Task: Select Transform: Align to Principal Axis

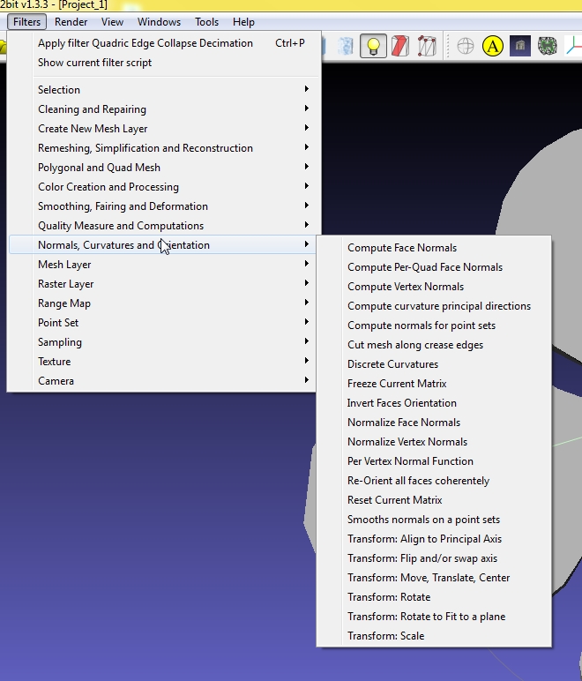Action: coord(434,539)
